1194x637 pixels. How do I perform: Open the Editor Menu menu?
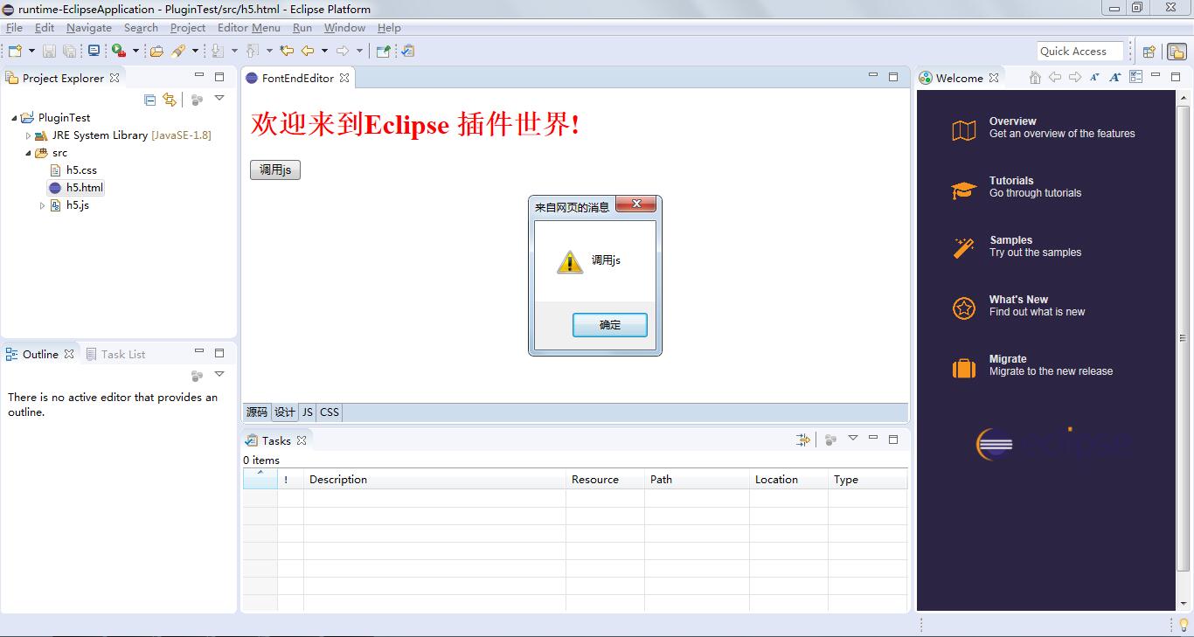[x=249, y=27]
